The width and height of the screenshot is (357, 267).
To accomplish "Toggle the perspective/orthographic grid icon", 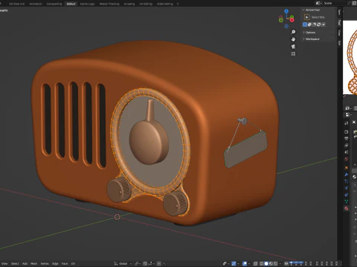I will pos(293,53).
